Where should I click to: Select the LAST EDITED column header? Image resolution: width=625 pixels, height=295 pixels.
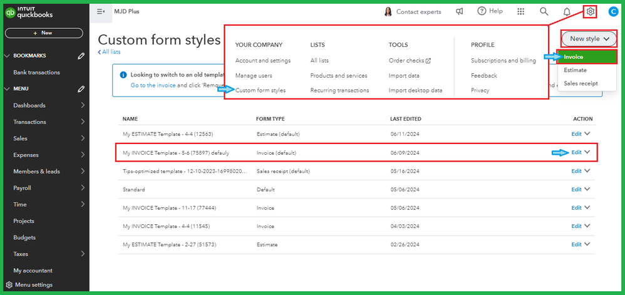[x=406, y=119]
